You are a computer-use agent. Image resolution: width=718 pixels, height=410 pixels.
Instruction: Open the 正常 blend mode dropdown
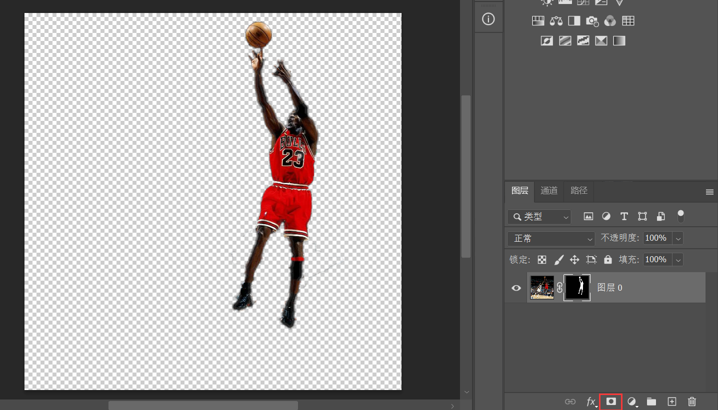coord(551,238)
